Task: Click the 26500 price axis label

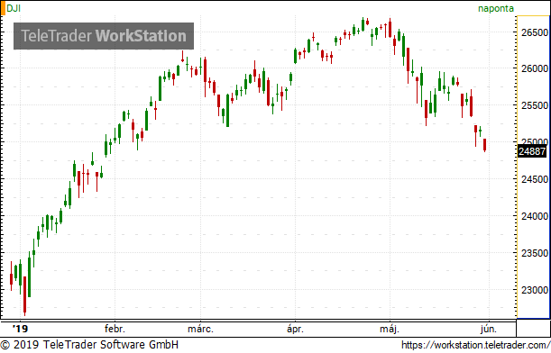Action: (535, 32)
